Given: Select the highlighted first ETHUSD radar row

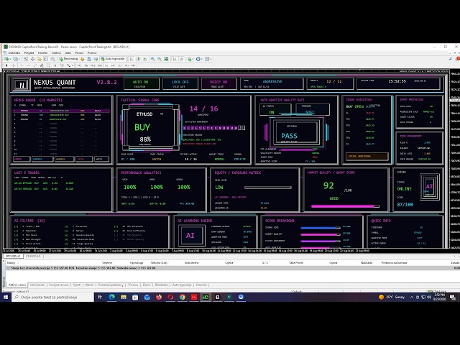Looking at the screenshot, I should point(61,111).
